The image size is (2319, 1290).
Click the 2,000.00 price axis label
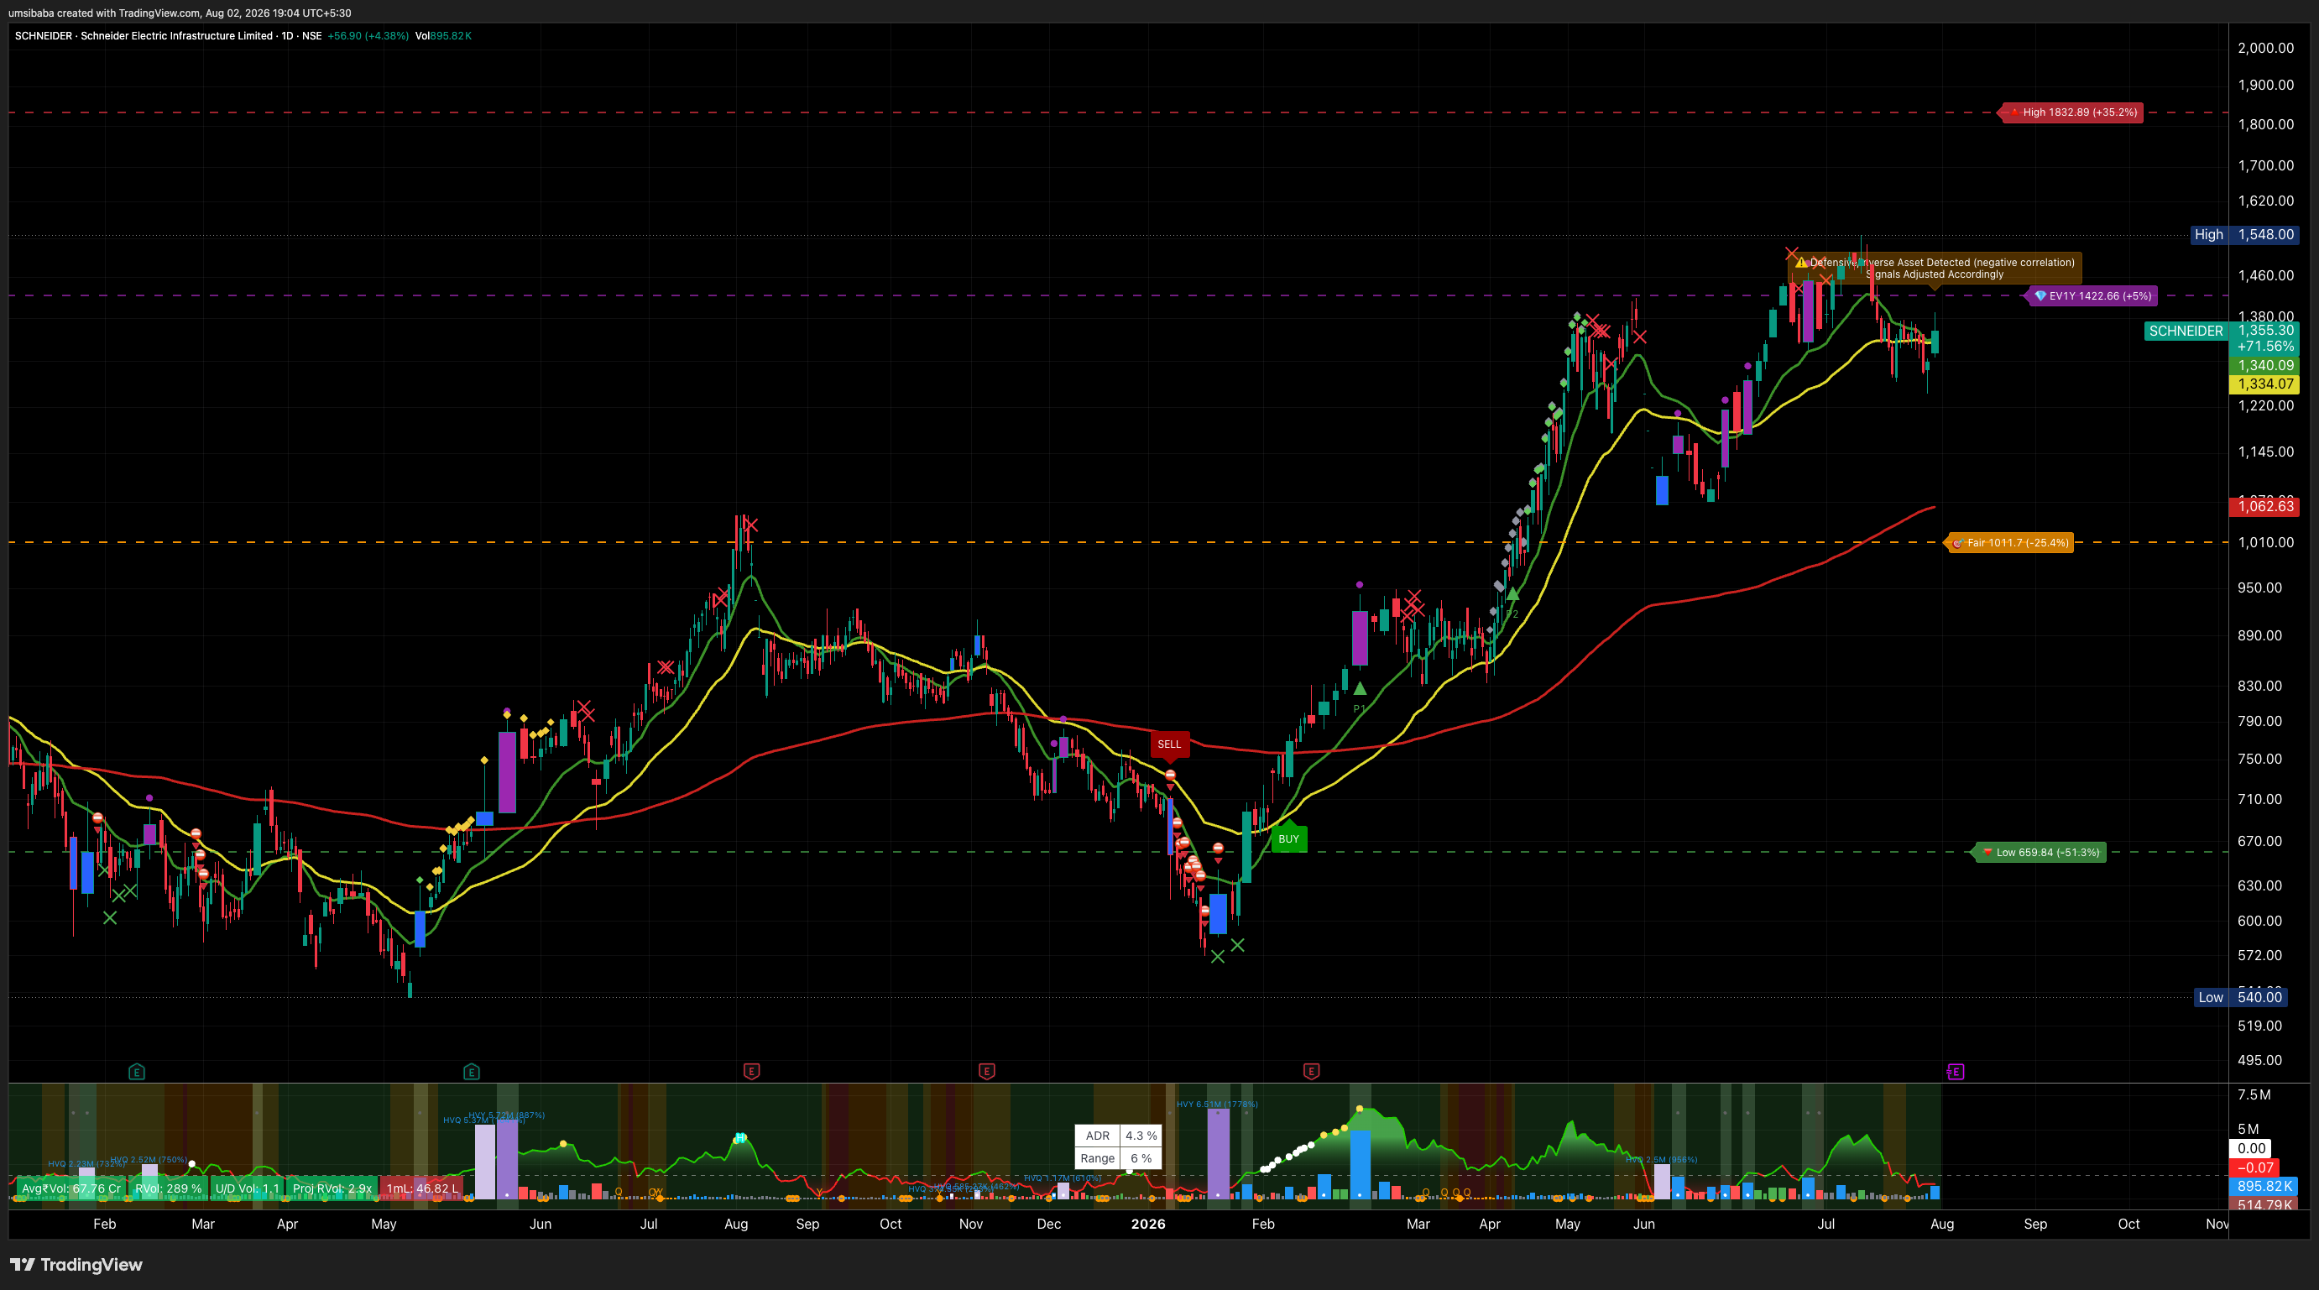click(x=2266, y=48)
